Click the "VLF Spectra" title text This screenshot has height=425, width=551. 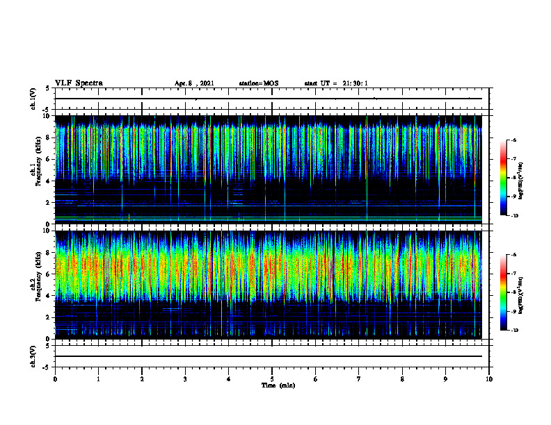click(x=79, y=83)
